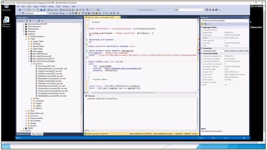Screen dimensions: 267x150
Task: Click the SSISDB database icon
Action: (x=26, y=128)
